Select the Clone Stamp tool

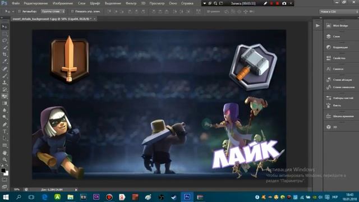[4, 82]
